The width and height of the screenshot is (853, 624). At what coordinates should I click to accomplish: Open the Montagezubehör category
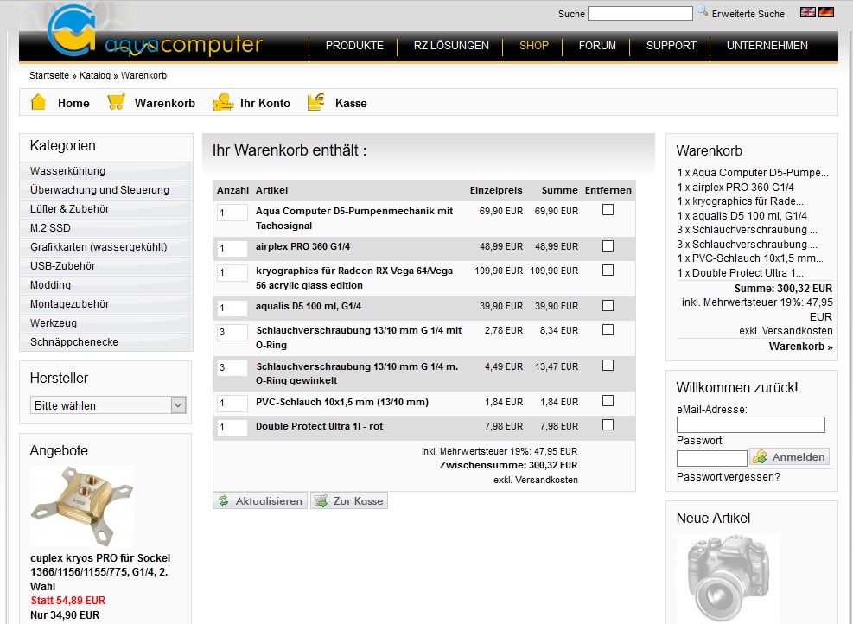coord(106,304)
